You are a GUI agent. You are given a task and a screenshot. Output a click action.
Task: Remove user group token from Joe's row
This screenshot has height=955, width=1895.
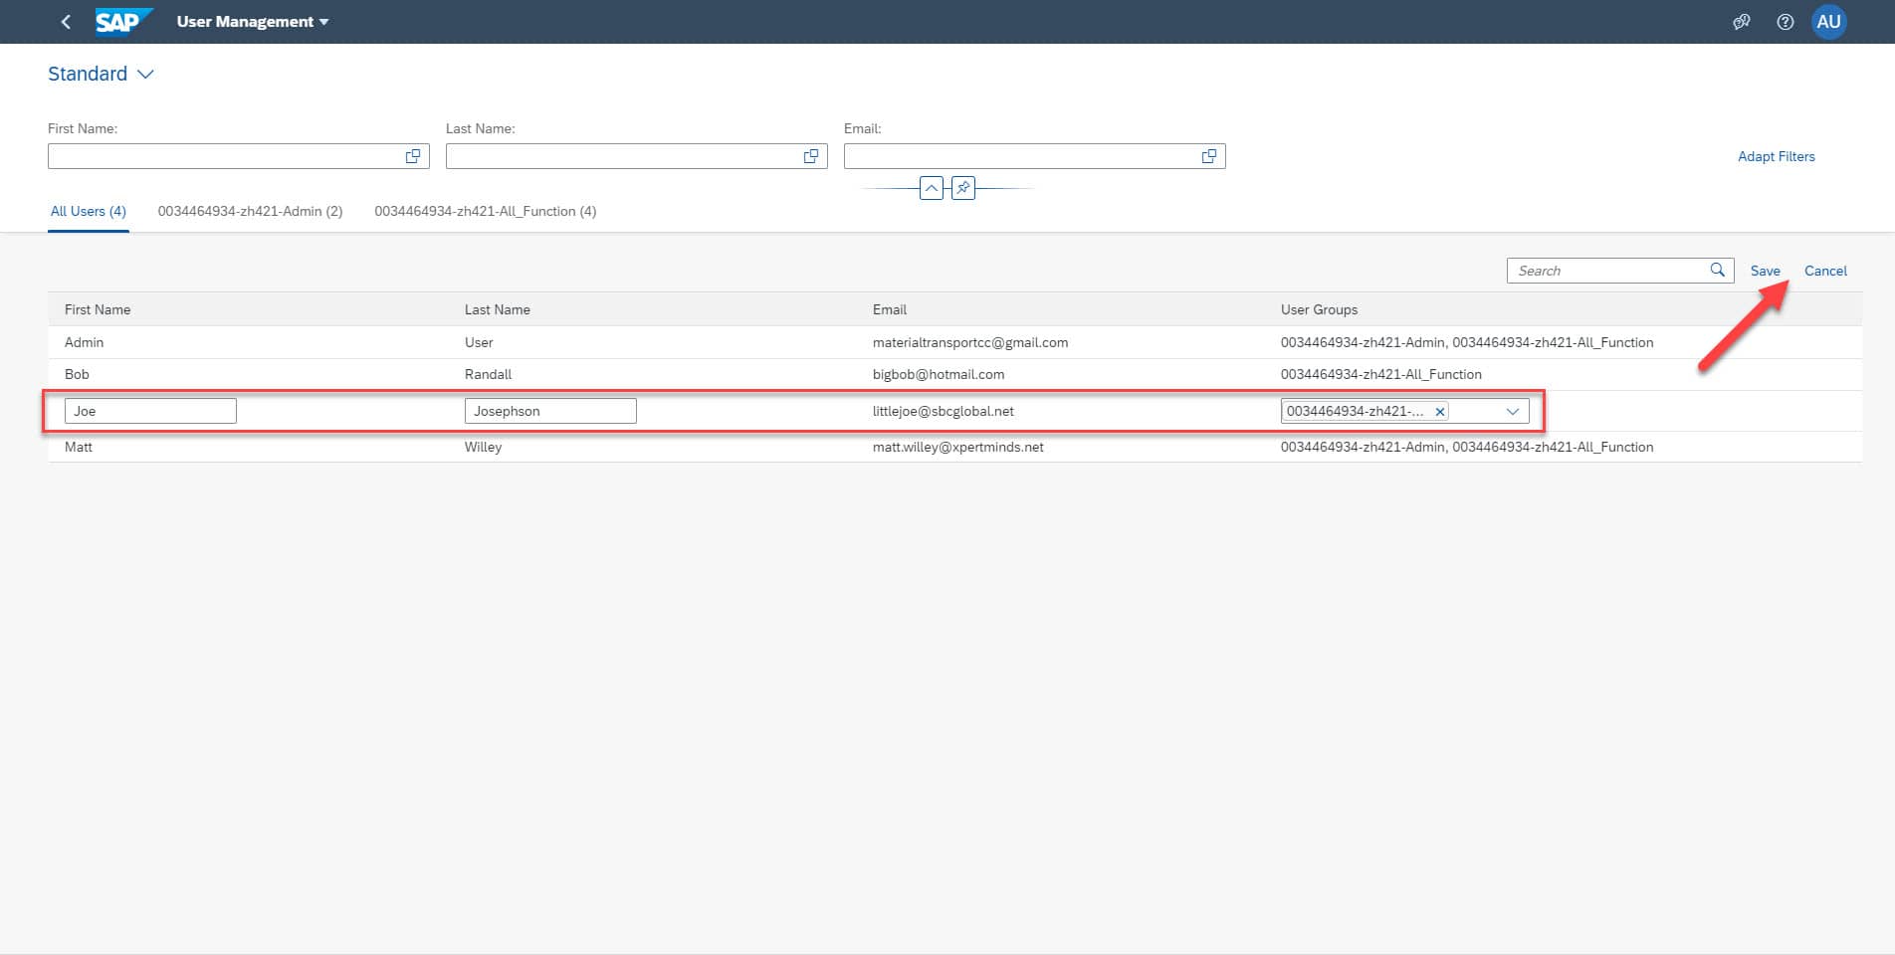point(1439,411)
